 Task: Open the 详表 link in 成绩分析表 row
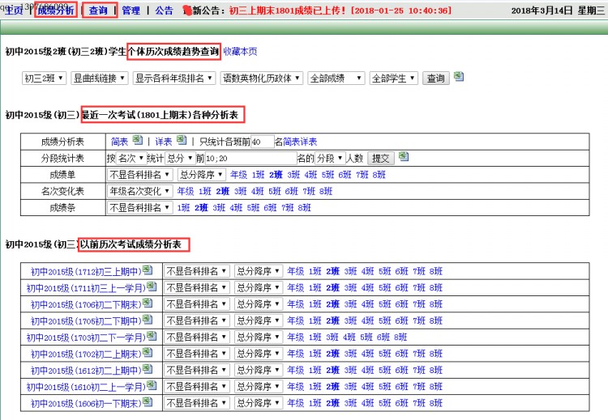[163, 142]
